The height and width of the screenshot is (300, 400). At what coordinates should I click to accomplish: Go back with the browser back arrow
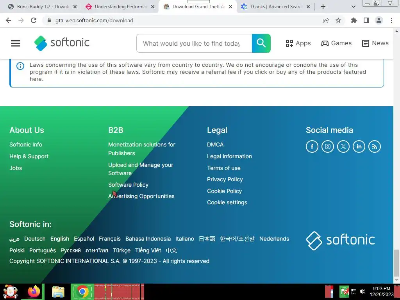9,20
